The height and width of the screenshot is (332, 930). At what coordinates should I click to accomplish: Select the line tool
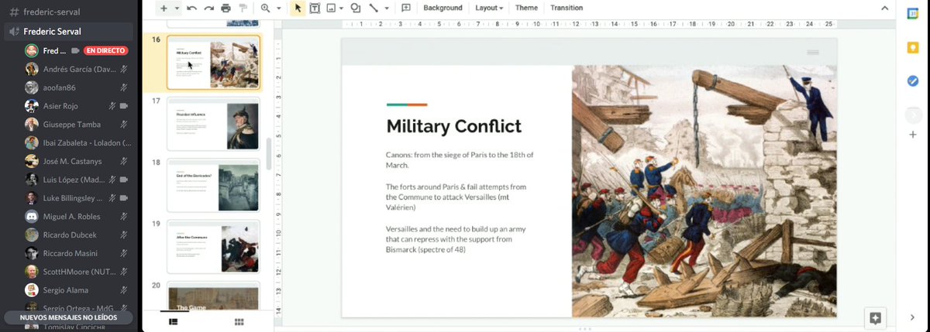point(373,8)
